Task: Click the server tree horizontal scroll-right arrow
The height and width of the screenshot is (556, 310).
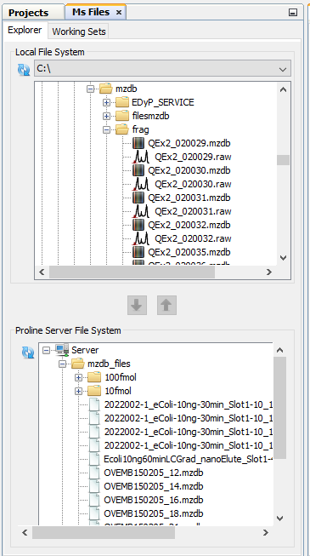Action: pos(266,533)
